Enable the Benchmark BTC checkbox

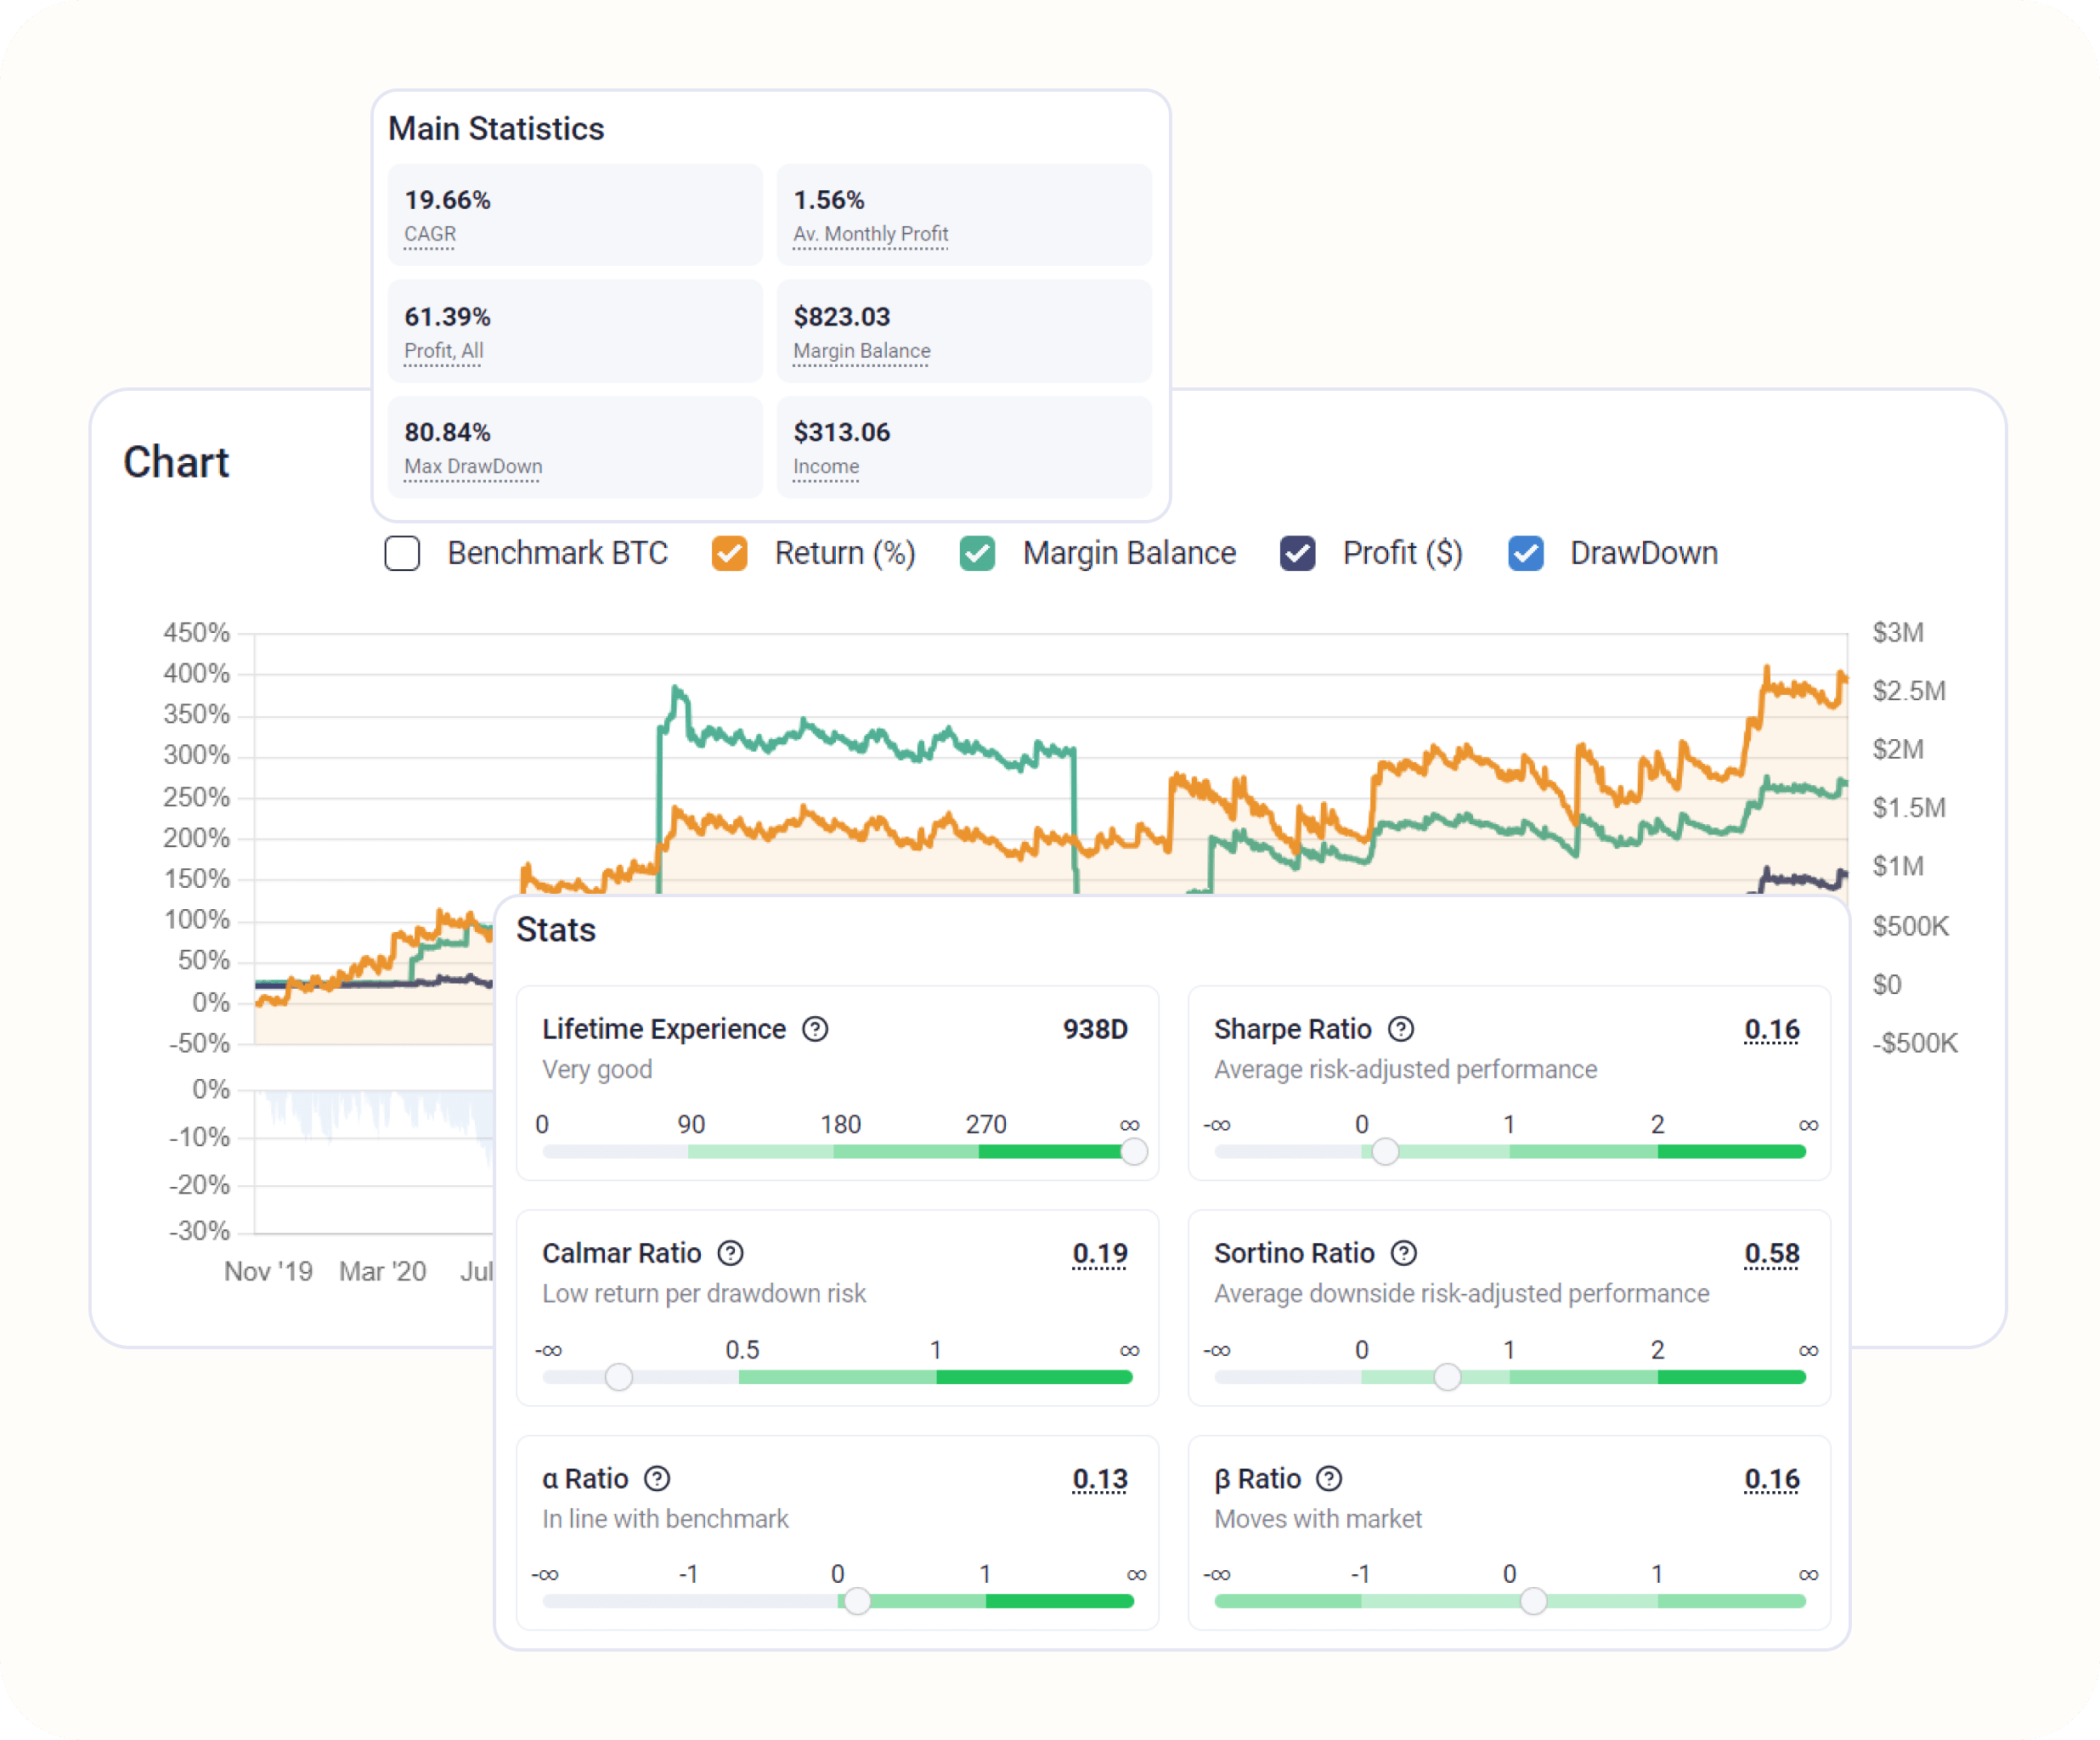[402, 553]
